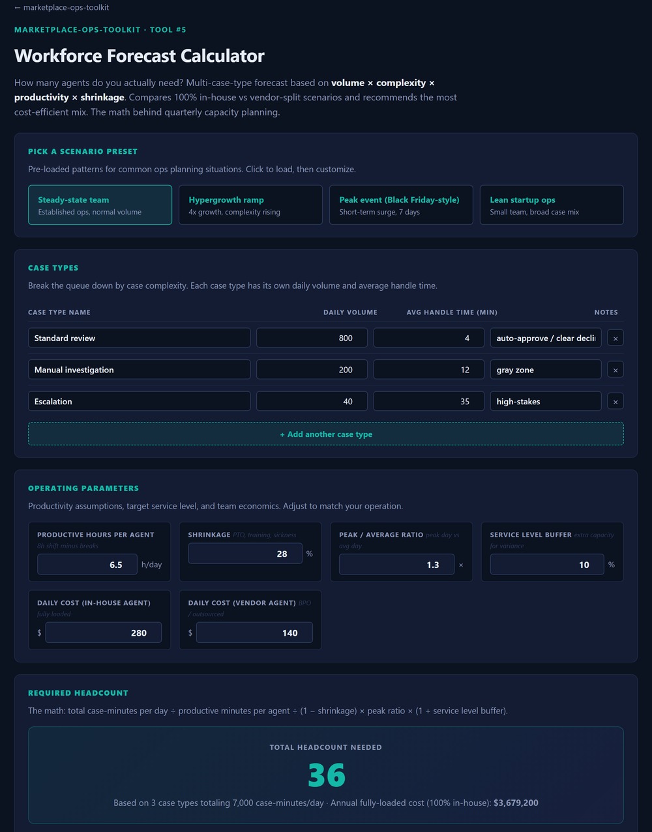Click the 'CASE TYPE NAME' column header
The height and width of the screenshot is (832, 652).
point(59,312)
